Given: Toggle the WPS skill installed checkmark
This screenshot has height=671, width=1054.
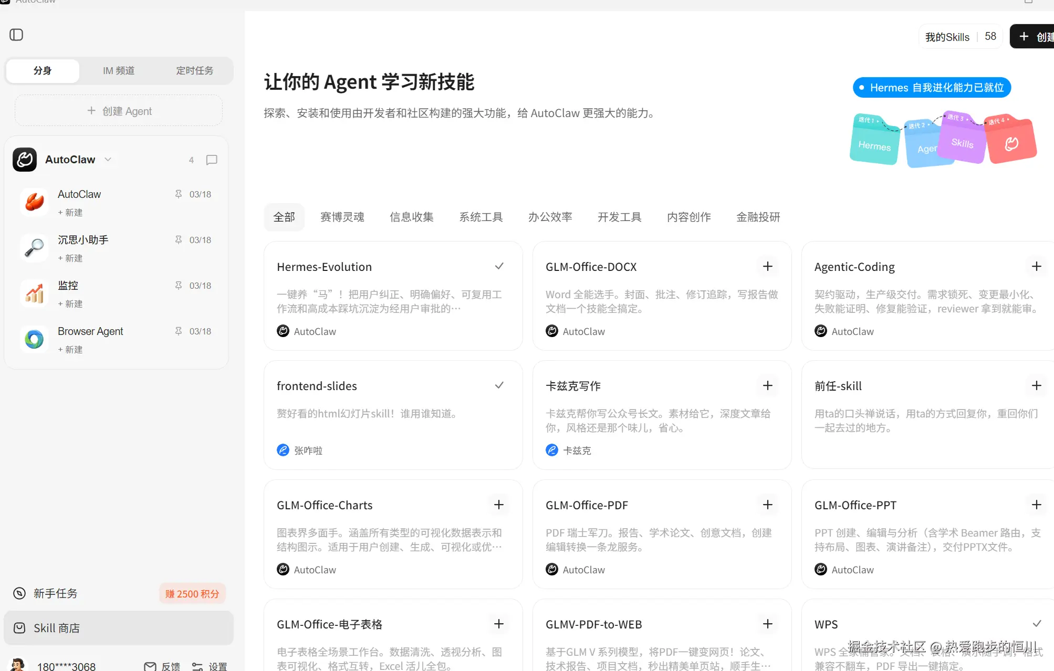Looking at the screenshot, I should [x=1036, y=624].
